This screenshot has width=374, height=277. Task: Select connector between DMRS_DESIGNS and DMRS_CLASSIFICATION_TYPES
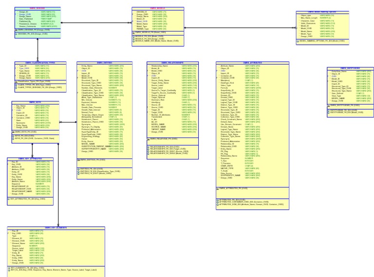(37, 50)
